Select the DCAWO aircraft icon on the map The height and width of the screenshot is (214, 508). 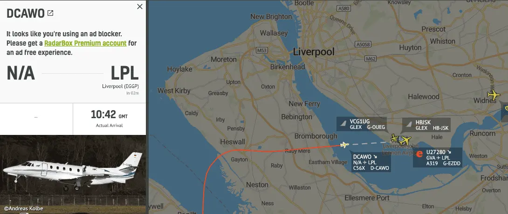tap(344, 145)
